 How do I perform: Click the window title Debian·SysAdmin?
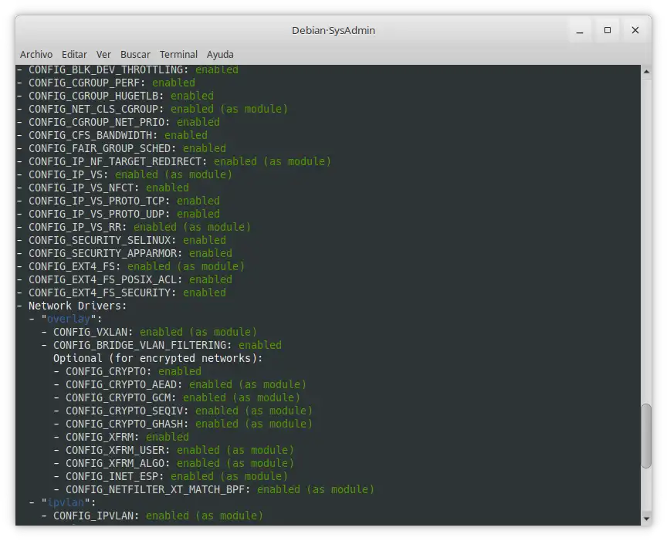click(x=333, y=31)
